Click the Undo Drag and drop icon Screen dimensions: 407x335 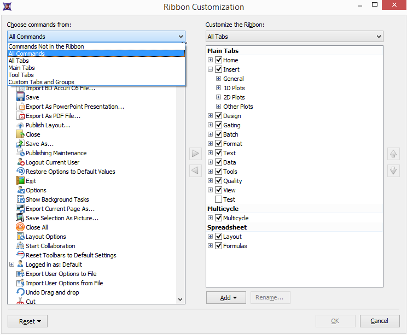[x=20, y=292]
